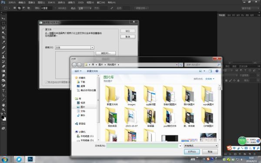Select the Pen tool
The image size is (261, 163).
(3, 86)
